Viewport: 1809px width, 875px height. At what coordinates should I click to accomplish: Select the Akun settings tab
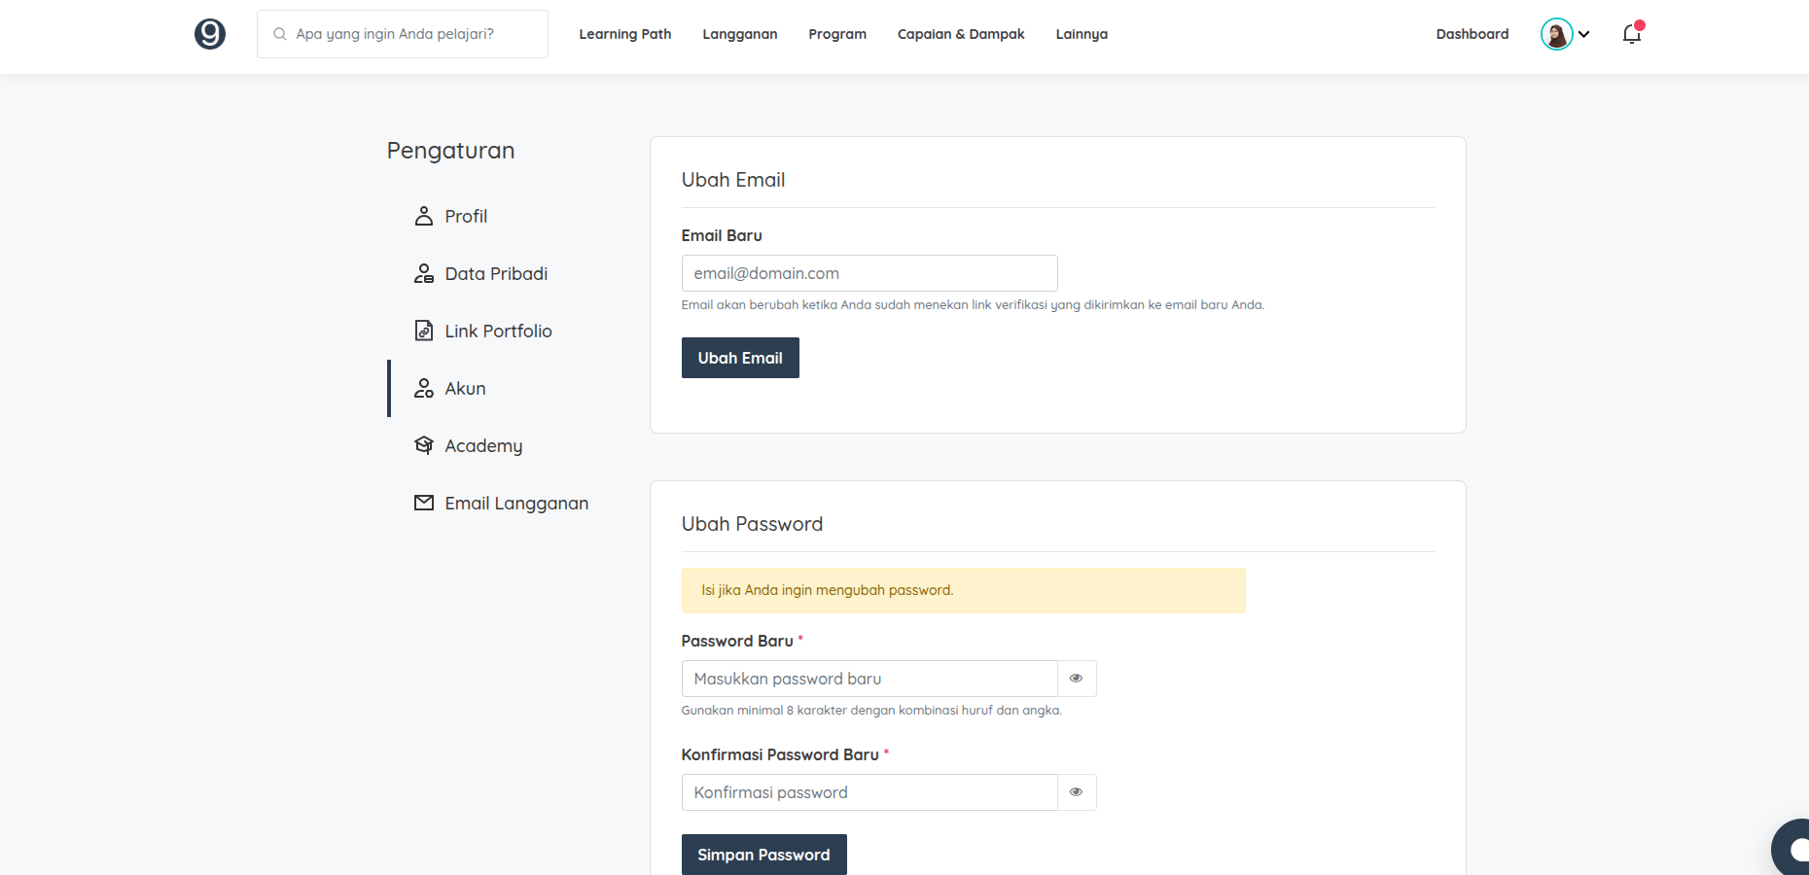click(x=465, y=388)
